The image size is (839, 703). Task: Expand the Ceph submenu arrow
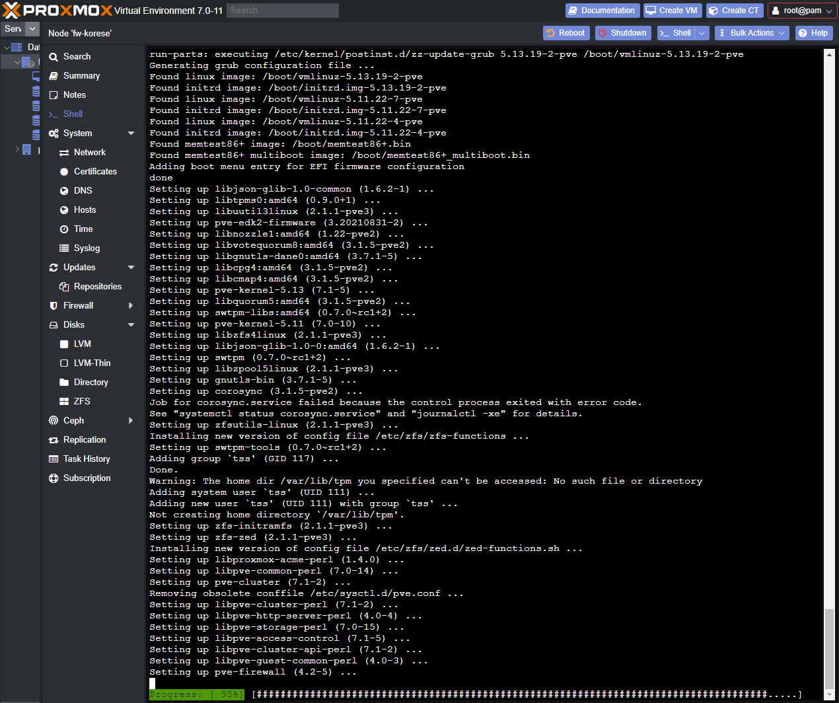131,421
